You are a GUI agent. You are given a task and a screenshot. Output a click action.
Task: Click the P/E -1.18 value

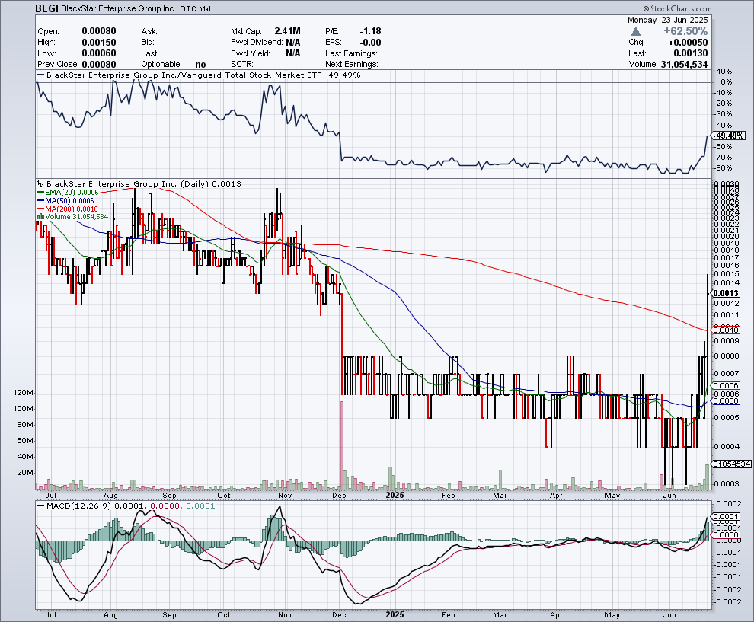pyautogui.click(x=370, y=31)
